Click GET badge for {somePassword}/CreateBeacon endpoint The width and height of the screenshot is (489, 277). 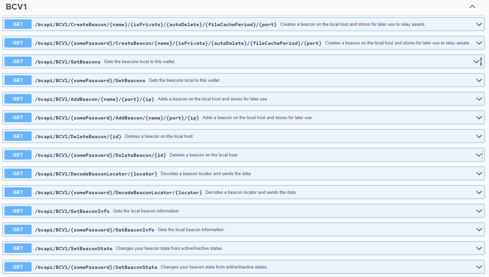point(18,43)
